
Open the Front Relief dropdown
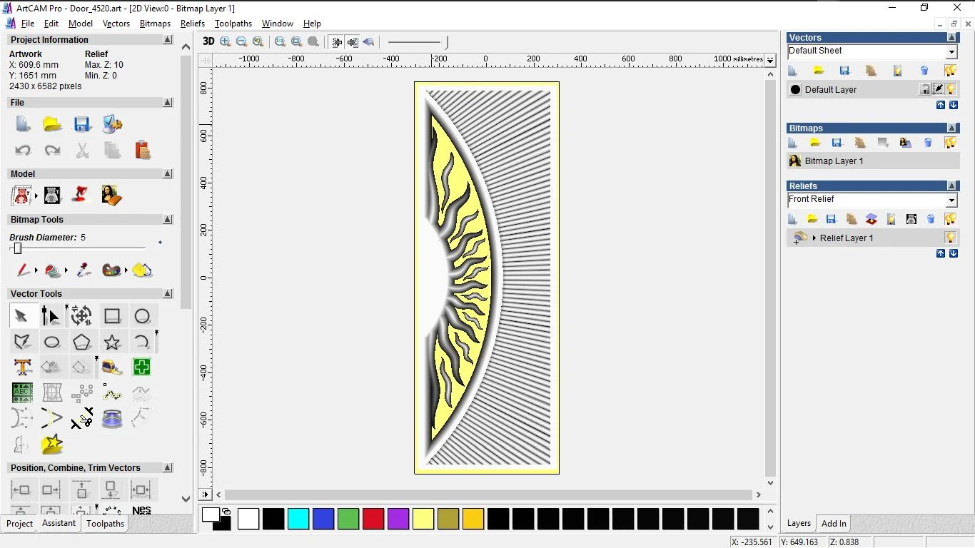coord(951,201)
